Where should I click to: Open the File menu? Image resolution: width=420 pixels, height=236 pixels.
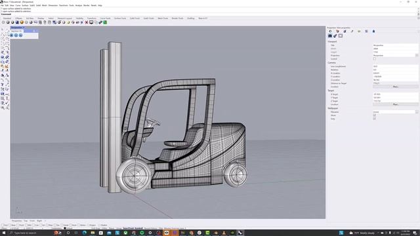(2, 5)
